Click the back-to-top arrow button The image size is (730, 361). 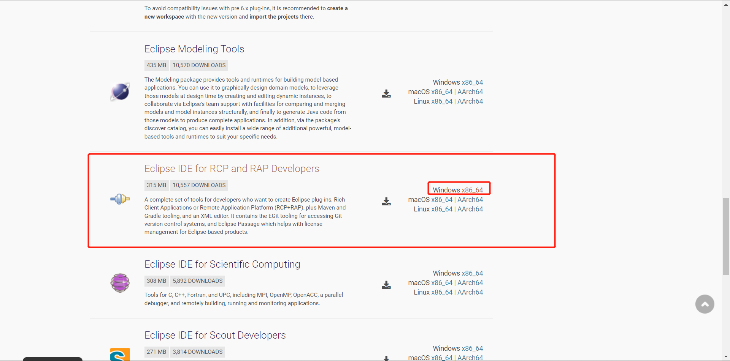tap(705, 304)
